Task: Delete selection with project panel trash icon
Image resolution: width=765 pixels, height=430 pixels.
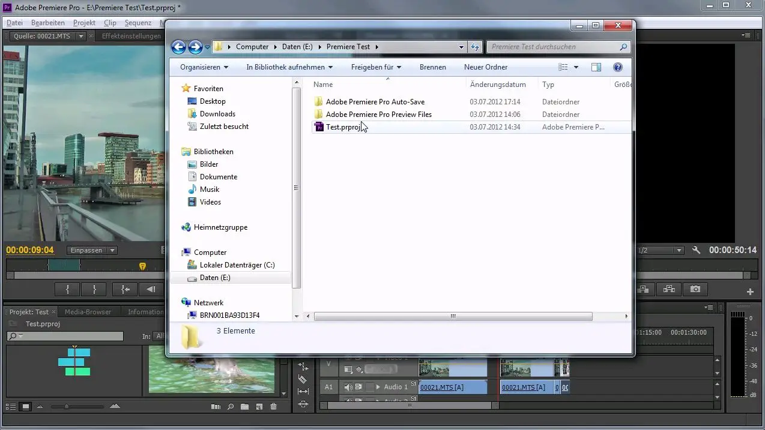Action: click(x=273, y=407)
